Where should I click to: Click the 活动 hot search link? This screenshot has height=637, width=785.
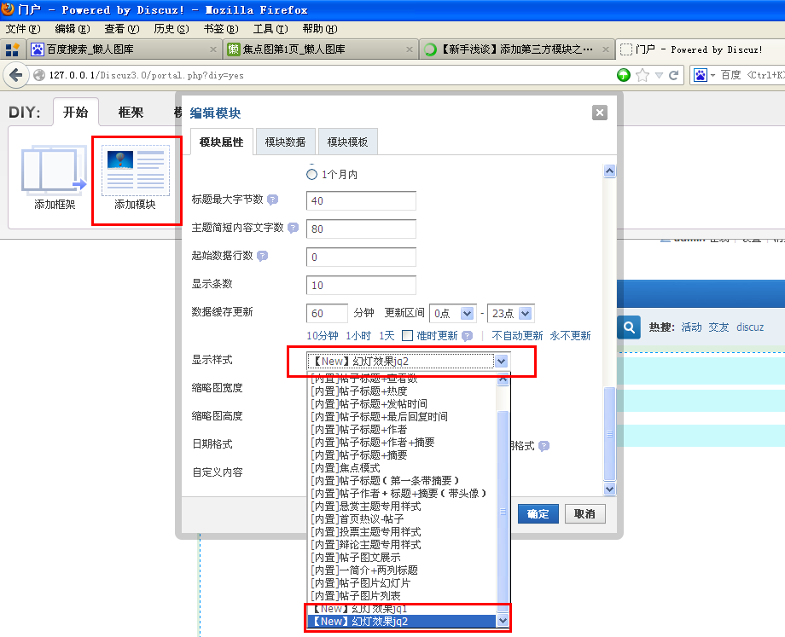(691, 327)
